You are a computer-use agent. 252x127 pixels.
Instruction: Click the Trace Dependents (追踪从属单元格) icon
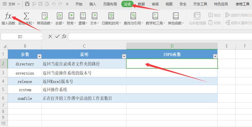click(x=227, y=23)
